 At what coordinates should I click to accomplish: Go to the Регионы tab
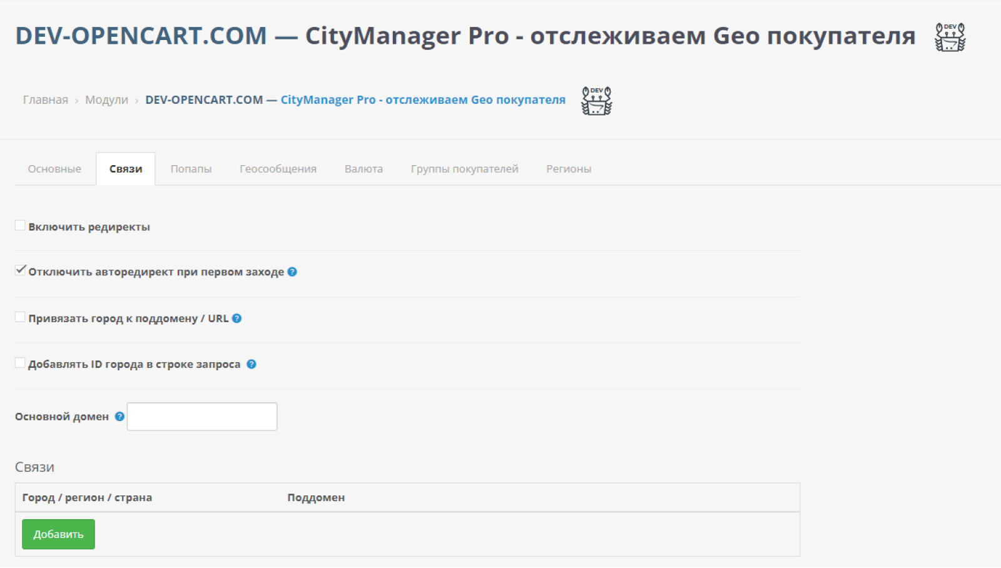pos(569,169)
